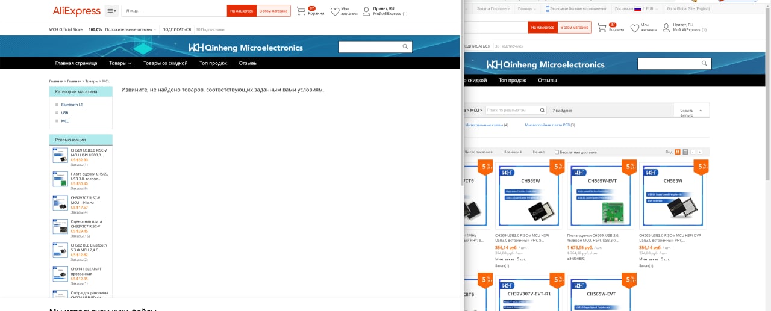Click magnifier icon in right window store search
The height and width of the screenshot is (311, 771).
click(705, 64)
